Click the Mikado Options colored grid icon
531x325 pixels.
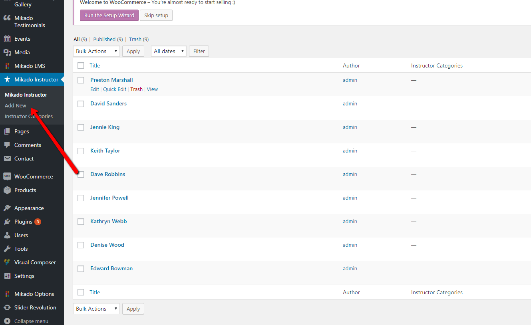pyautogui.click(x=7, y=294)
